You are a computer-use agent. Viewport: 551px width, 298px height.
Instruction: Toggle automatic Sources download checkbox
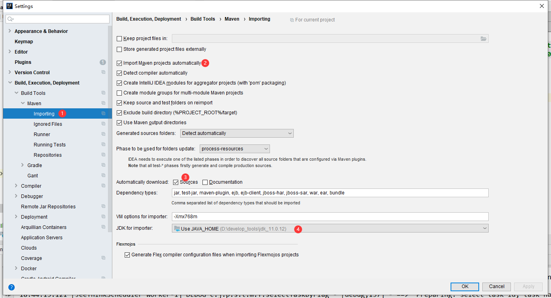coord(175,183)
